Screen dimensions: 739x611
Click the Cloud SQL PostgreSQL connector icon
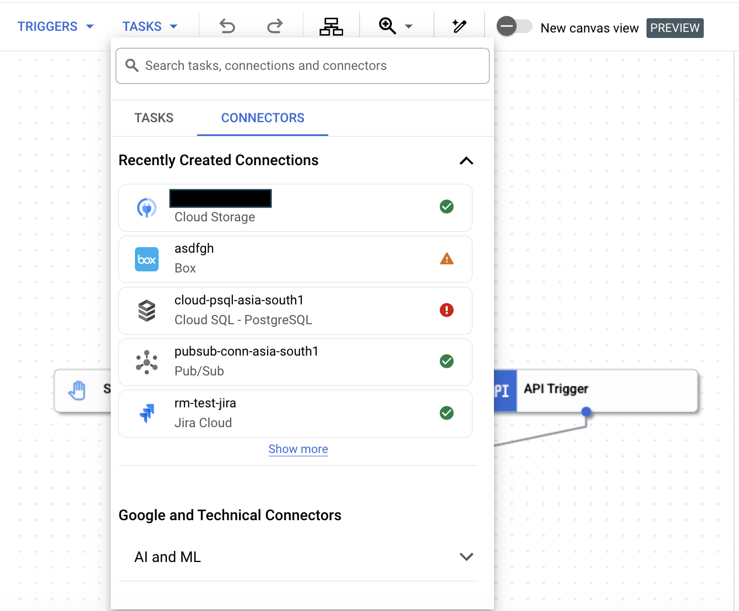(x=146, y=310)
